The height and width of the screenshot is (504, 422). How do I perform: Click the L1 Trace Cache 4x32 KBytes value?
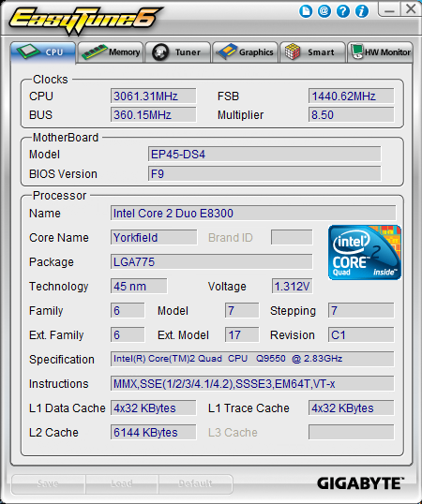coord(351,408)
